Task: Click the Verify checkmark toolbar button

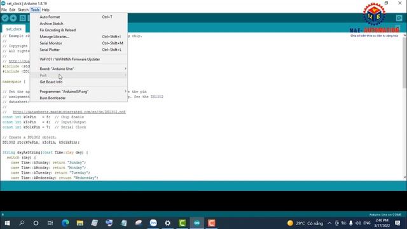Action: coord(5,18)
